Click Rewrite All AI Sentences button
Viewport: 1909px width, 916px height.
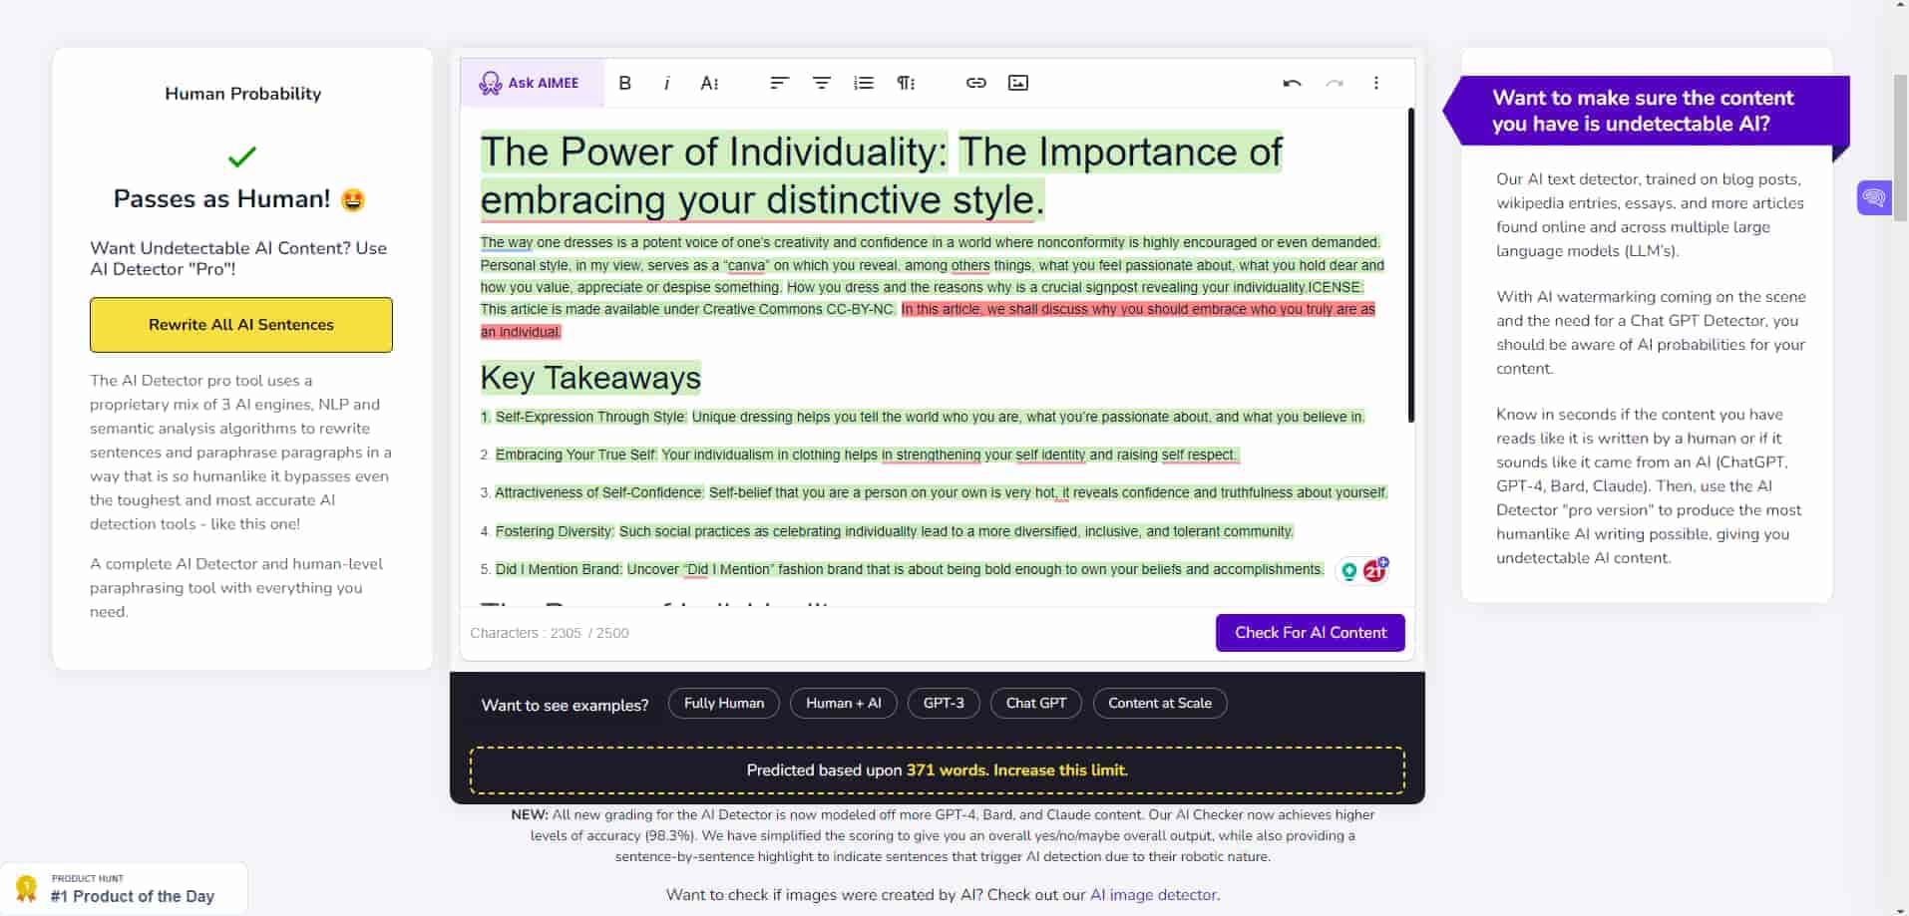coord(241,325)
